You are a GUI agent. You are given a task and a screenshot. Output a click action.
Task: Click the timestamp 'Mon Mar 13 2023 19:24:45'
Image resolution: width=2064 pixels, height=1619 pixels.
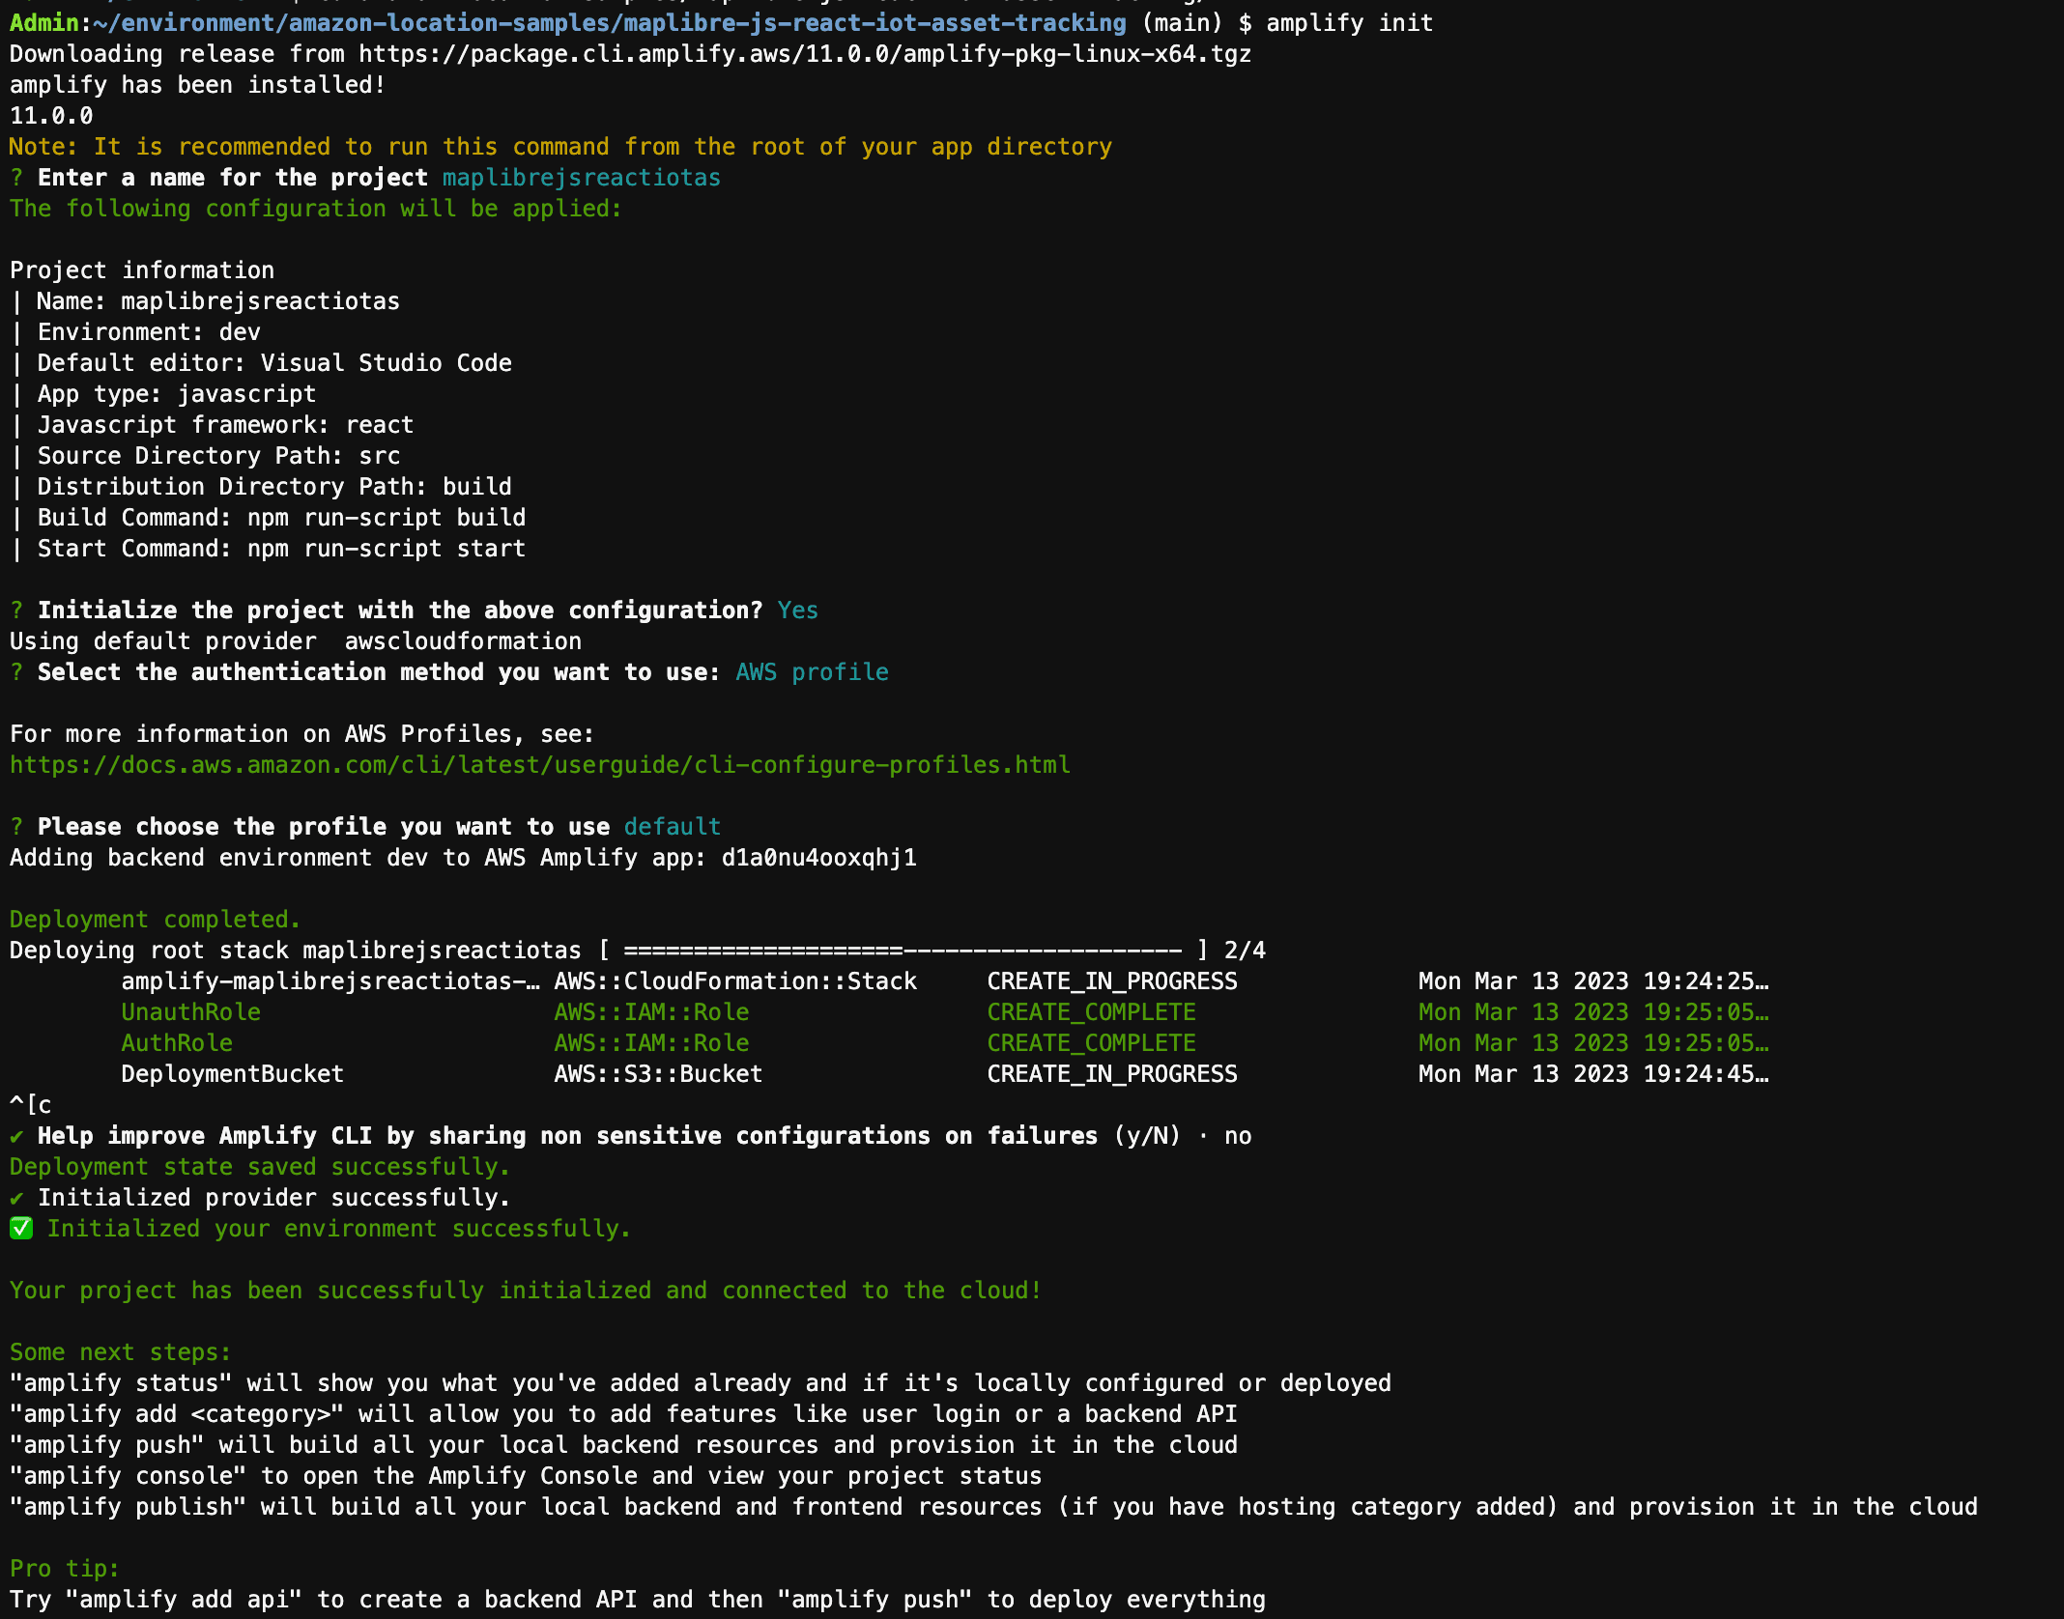pyautogui.click(x=1593, y=1074)
